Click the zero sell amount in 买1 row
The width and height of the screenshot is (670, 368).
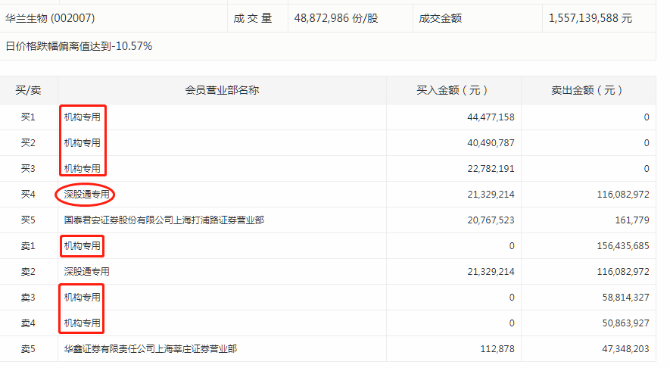click(x=647, y=117)
